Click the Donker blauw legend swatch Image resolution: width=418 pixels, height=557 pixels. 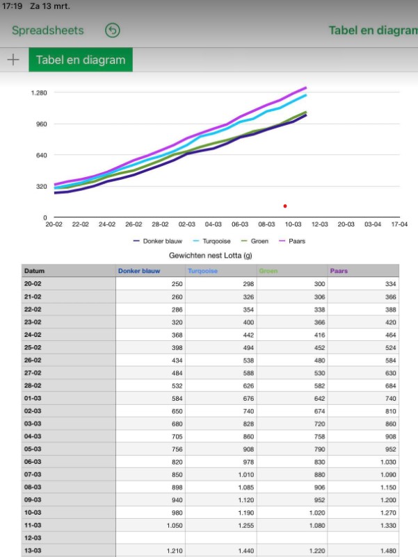point(136,241)
